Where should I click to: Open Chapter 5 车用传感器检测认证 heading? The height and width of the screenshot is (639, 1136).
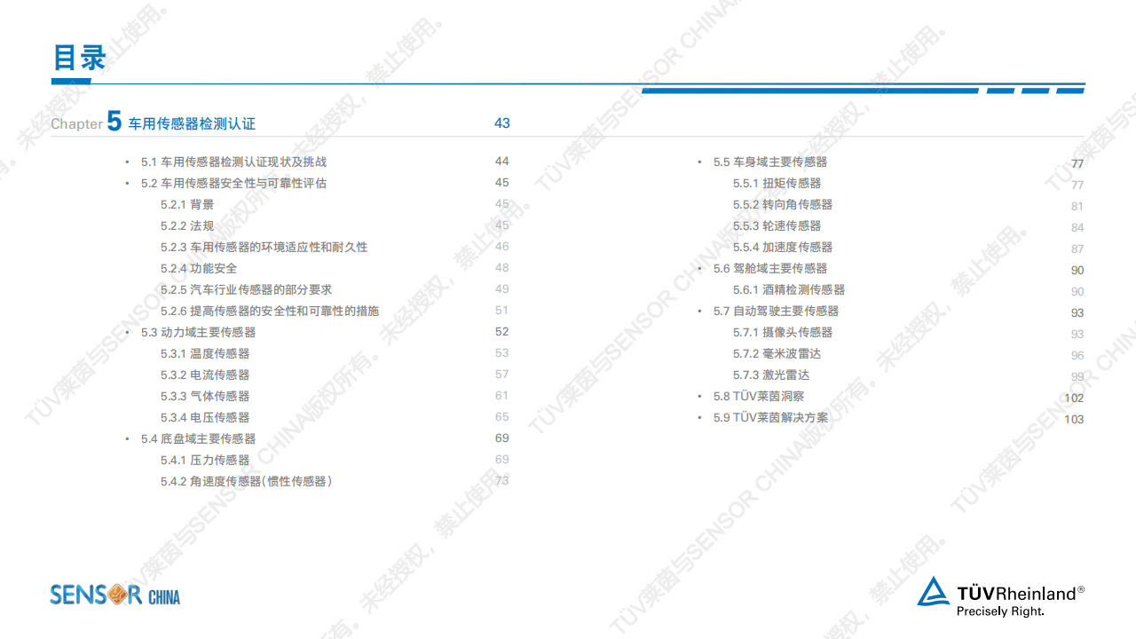coord(192,123)
